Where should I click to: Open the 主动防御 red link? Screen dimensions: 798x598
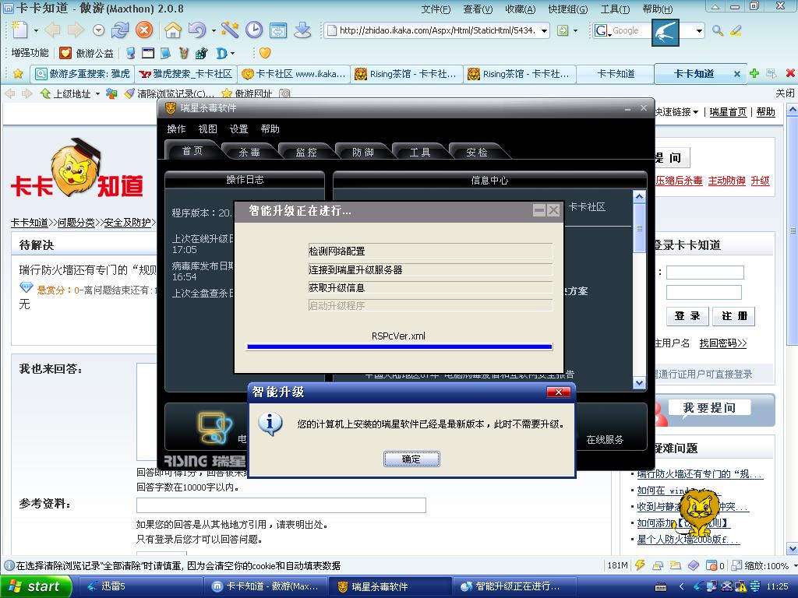(x=726, y=181)
